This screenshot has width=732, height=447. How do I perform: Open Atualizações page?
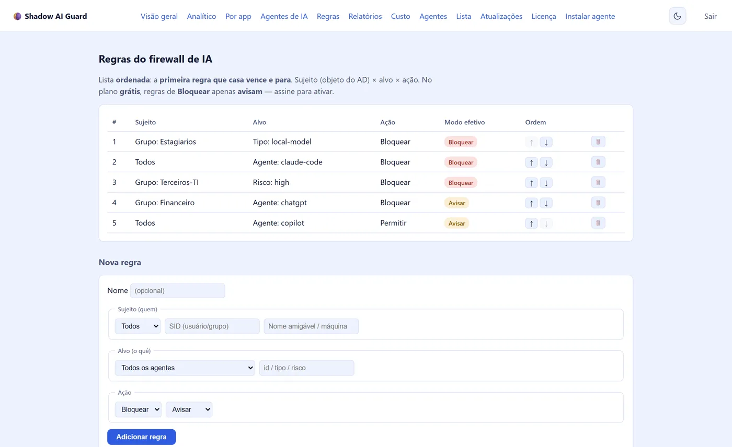(x=501, y=16)
